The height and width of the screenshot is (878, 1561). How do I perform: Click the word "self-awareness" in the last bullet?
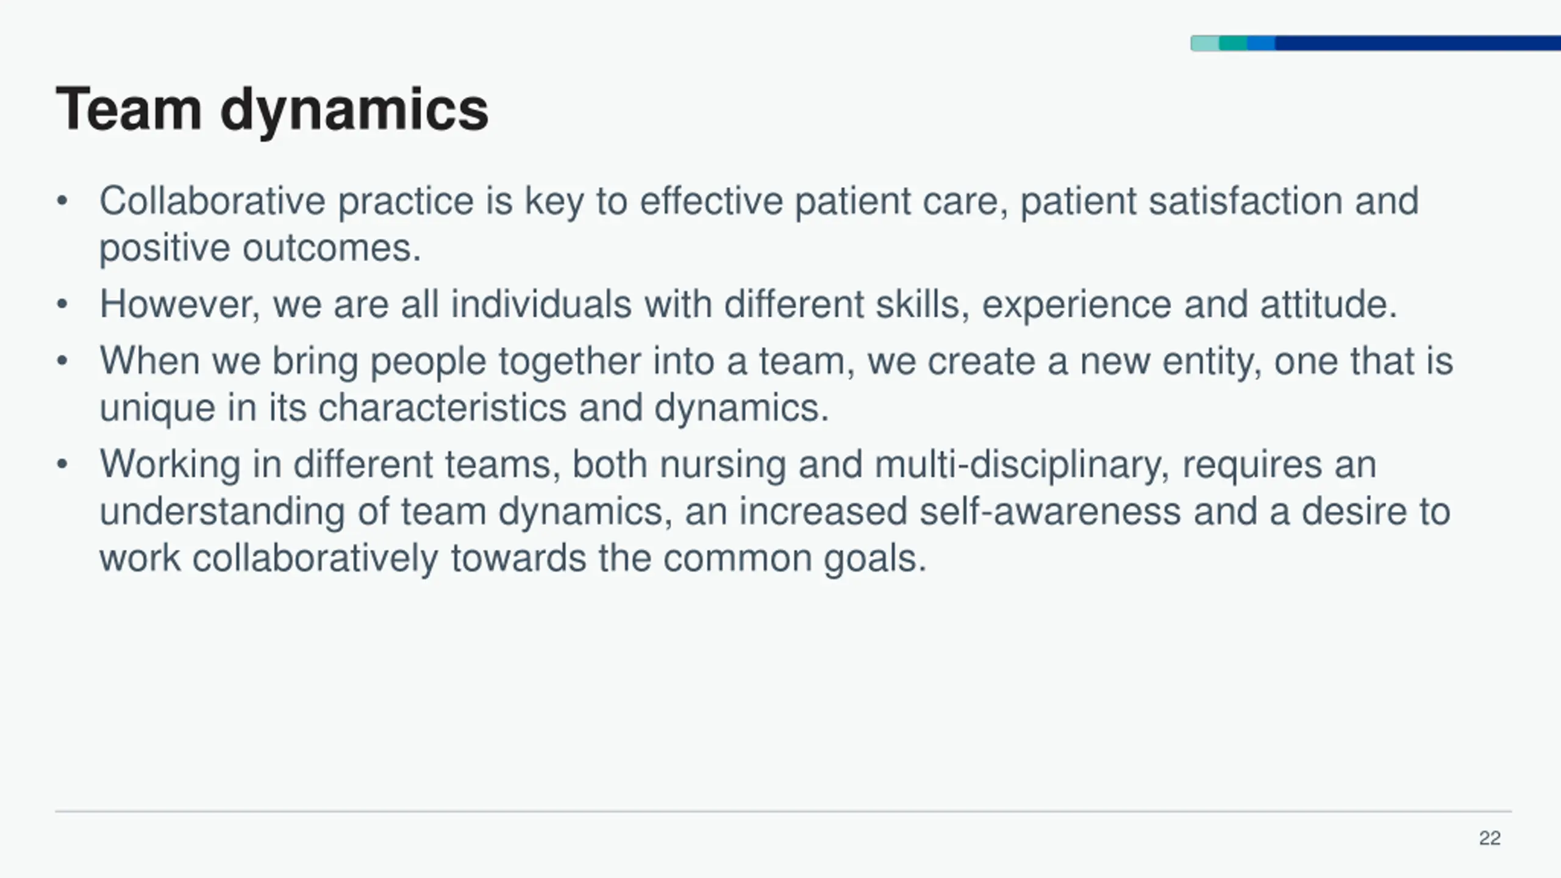(x=1051, y=511)
